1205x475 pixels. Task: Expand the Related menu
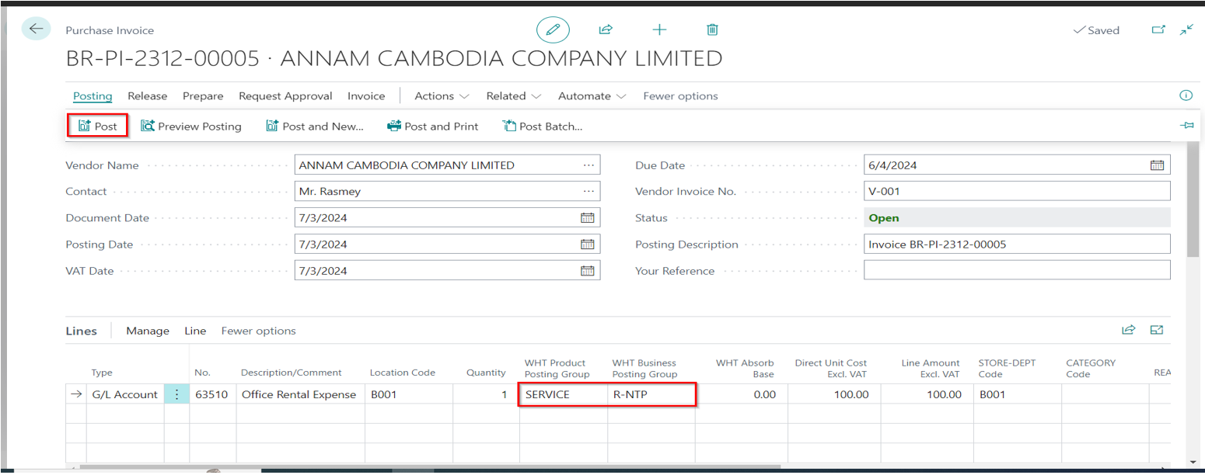pyautogui.click(x=513, y=96)
